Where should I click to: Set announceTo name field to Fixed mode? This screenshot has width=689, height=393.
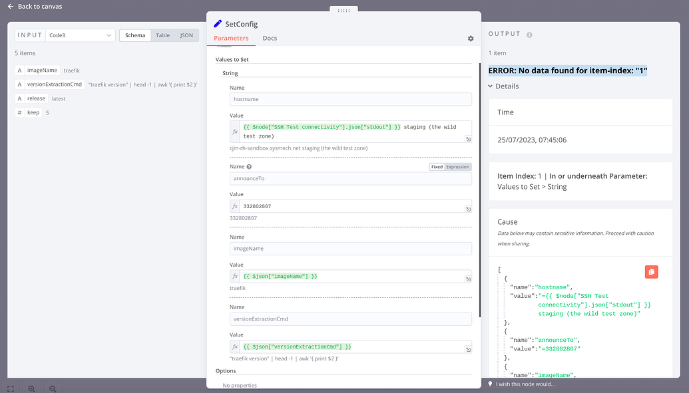(437, 167)
